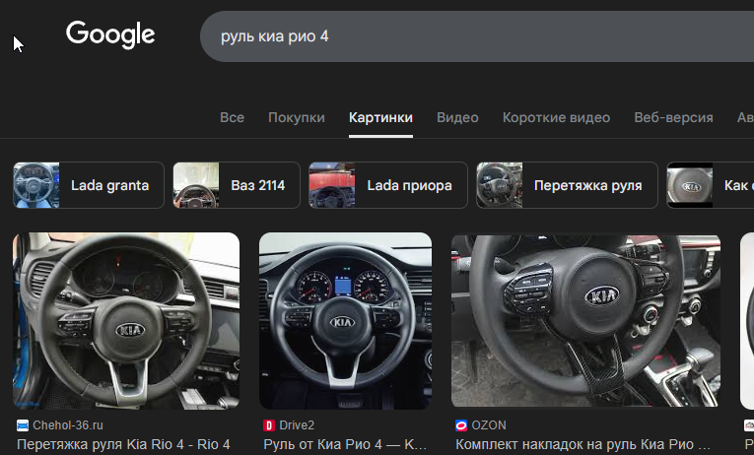Image resolution: width=754 pixels, height=455 pixels.
Task: Switch to the 'Все' tab
Action: click(232, 118)
